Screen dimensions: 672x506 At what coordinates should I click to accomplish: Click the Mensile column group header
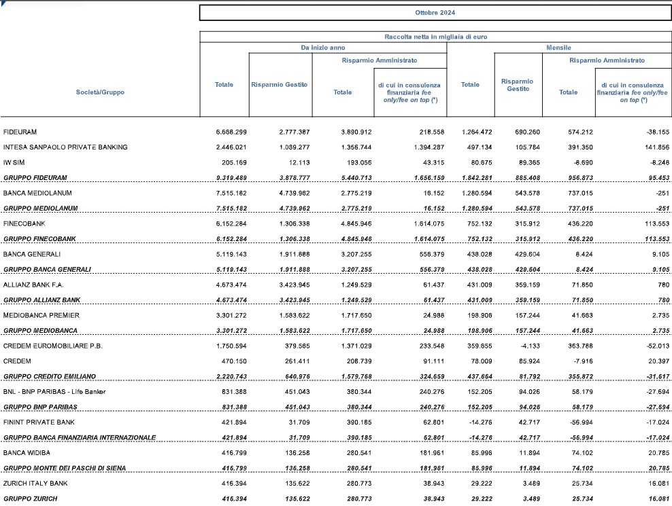558,48
